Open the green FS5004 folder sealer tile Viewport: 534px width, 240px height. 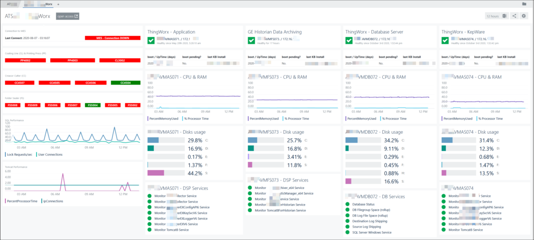point(93,105)
